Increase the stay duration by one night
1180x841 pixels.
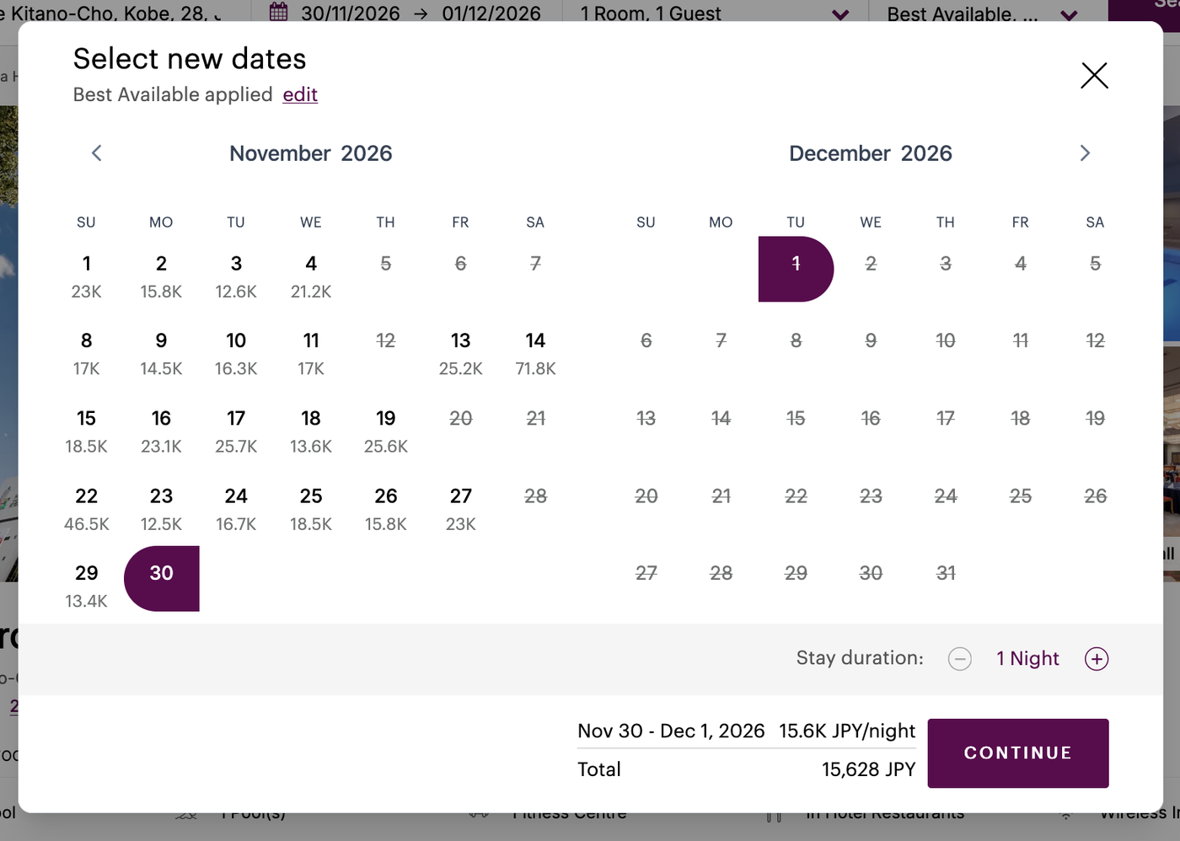point(1097,659)
